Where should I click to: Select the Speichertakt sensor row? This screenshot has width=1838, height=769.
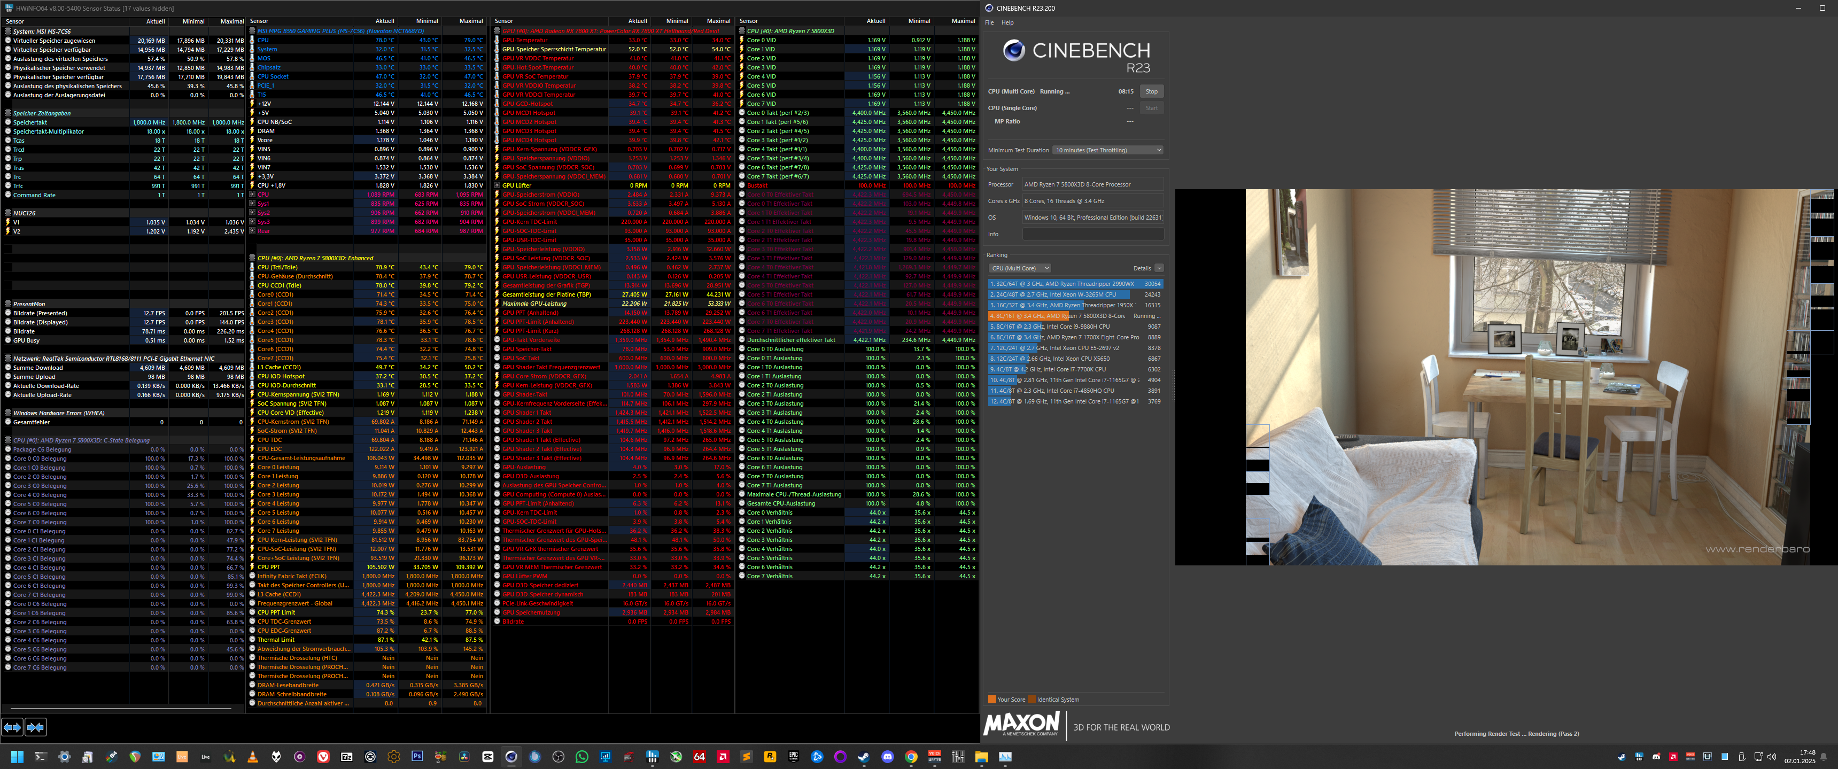click(x=30, y=122)
